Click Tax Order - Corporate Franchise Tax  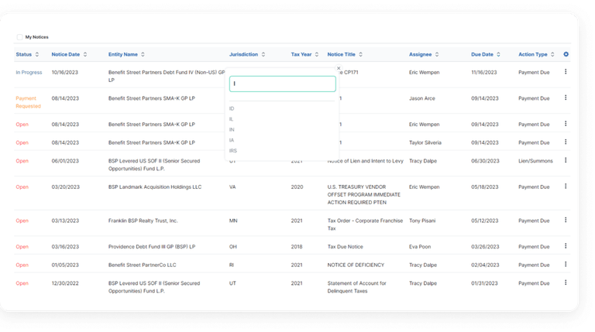[365, 224]
